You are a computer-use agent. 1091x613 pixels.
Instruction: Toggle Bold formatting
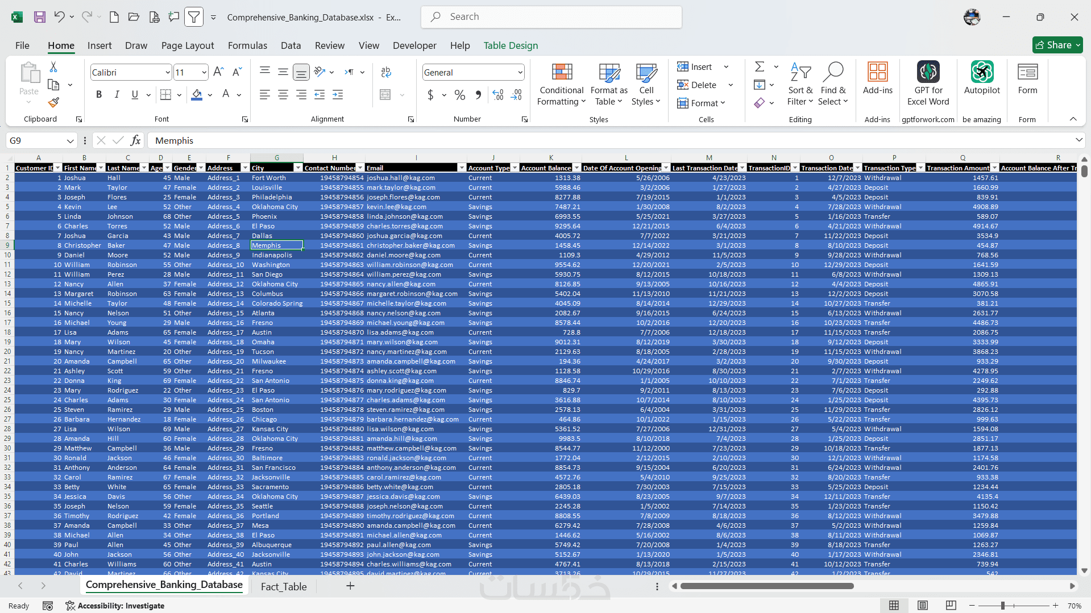pos(99,95)
